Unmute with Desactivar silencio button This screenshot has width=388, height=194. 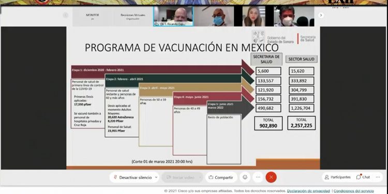(132, 177)
